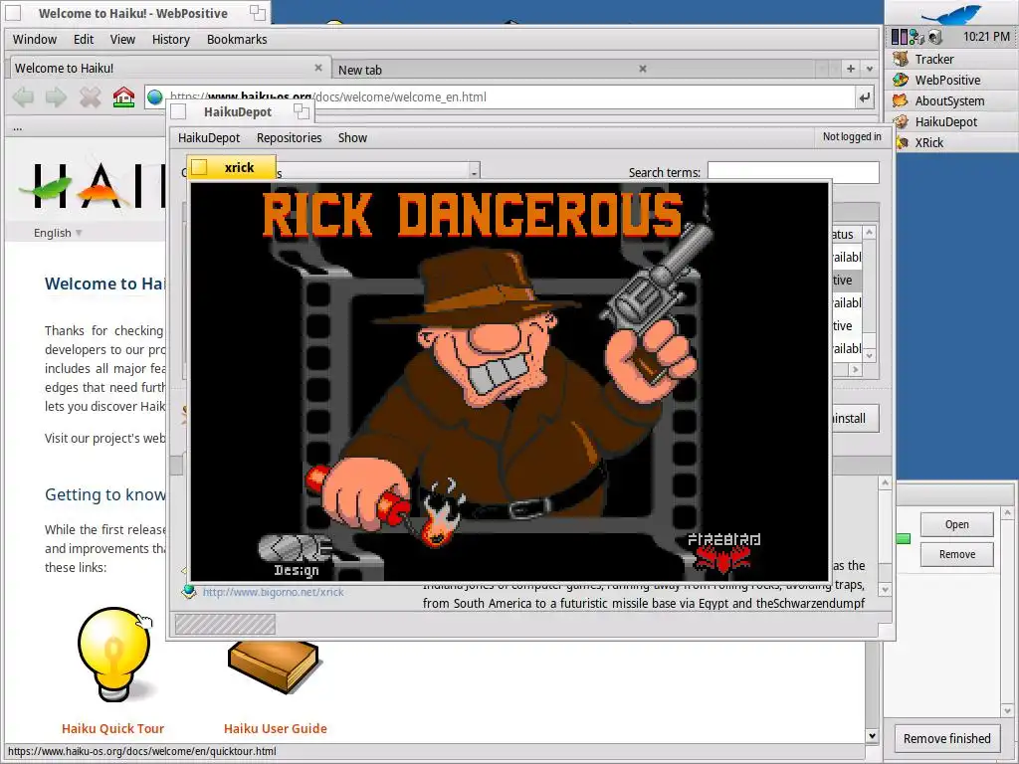Click the Haiku leaf logo in Deskbar
Viewport: 1019px width, 764px height.
click(x=951, y=14)
